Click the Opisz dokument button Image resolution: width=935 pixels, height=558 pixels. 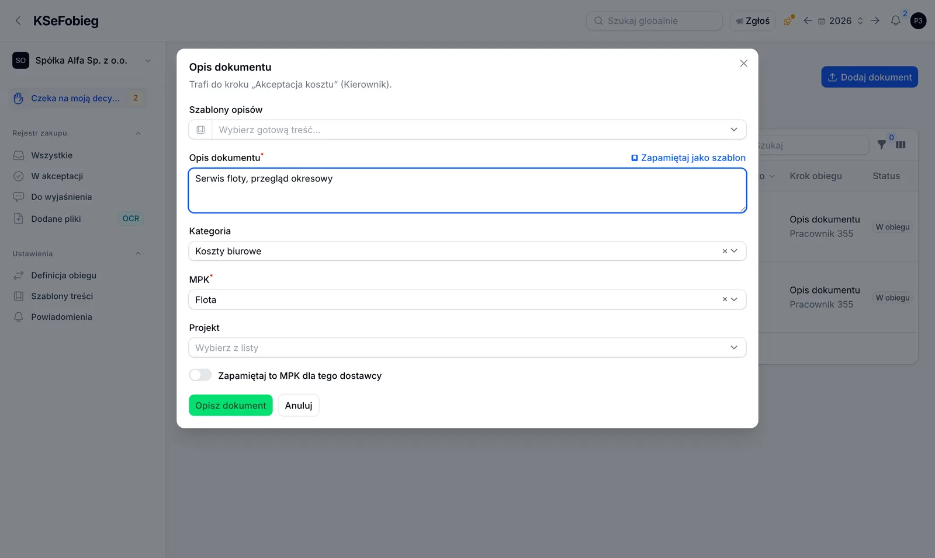pos(231,406)
